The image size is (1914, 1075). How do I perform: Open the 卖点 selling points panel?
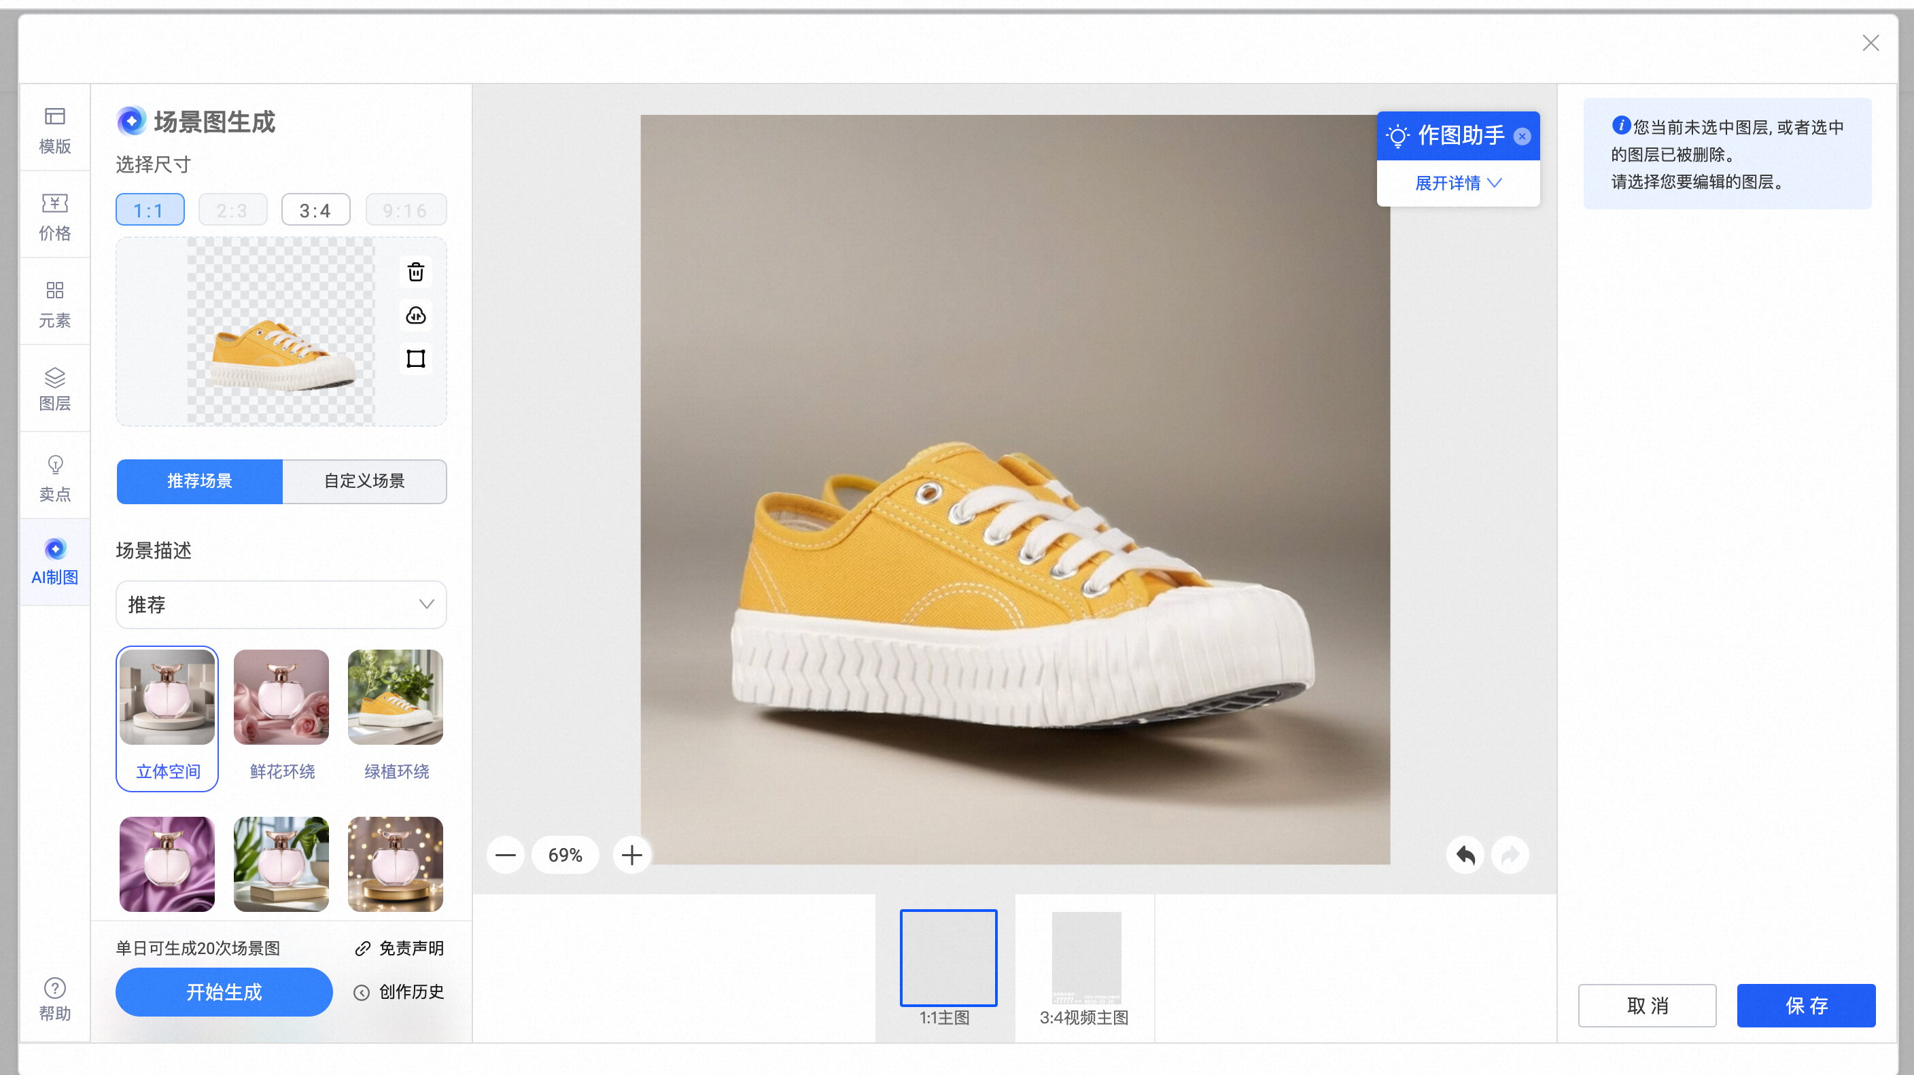tap(55, 477)
